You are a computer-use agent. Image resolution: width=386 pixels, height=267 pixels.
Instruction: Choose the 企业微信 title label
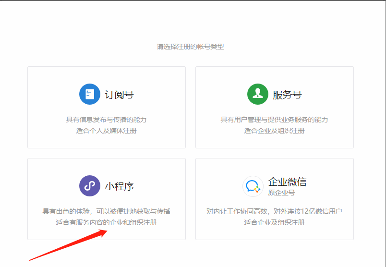[287, 182]
